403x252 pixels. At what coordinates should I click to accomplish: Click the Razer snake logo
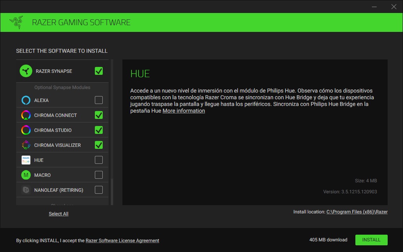coord(16,22)
